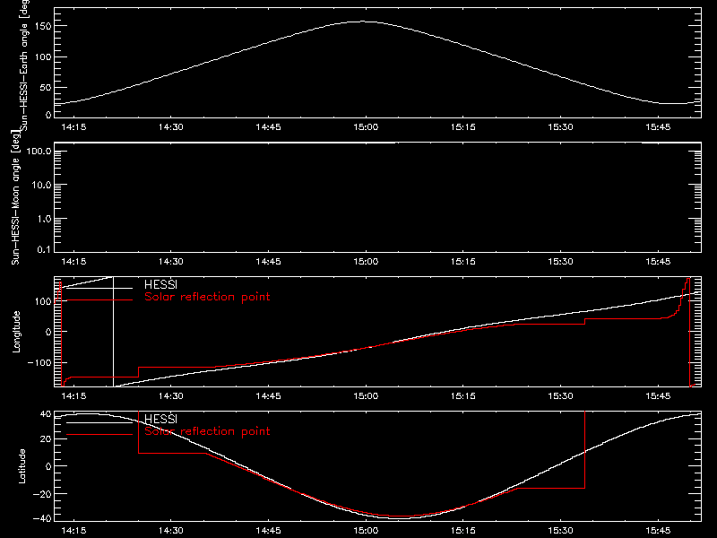Click the white vertical wrap line in Longitude plot
The image size is (717, 538).
[114, 332]
